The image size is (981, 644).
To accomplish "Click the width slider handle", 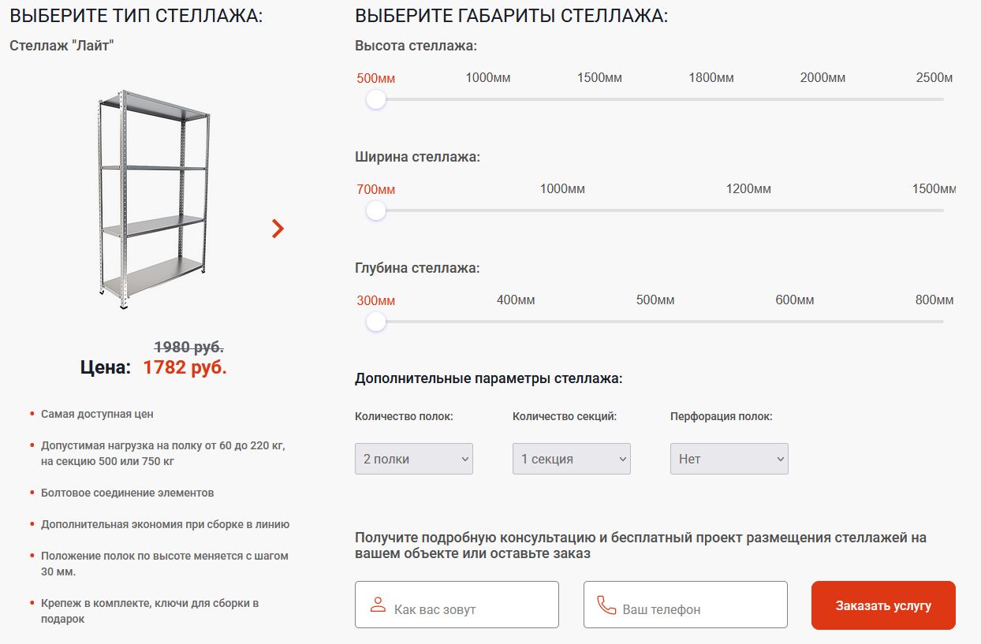I will [x=376, y=211].
